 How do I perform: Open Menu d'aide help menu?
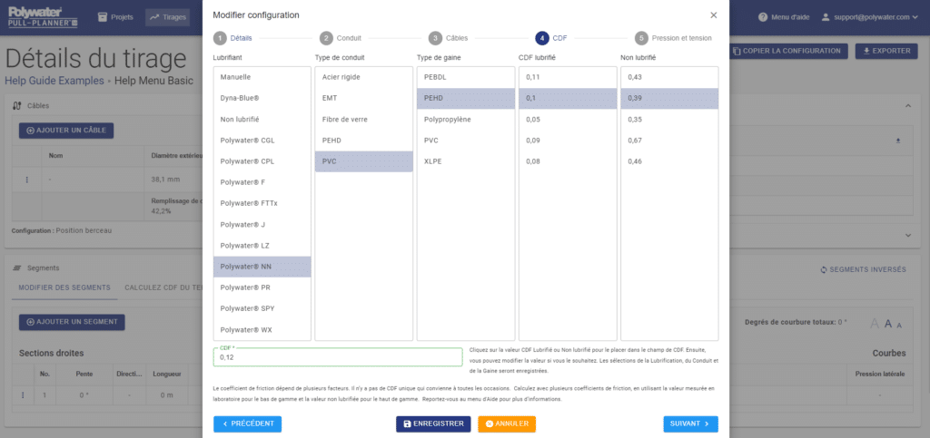784,17
